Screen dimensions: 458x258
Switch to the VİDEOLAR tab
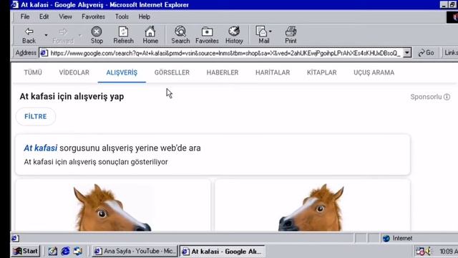click(x=74, y=72)
